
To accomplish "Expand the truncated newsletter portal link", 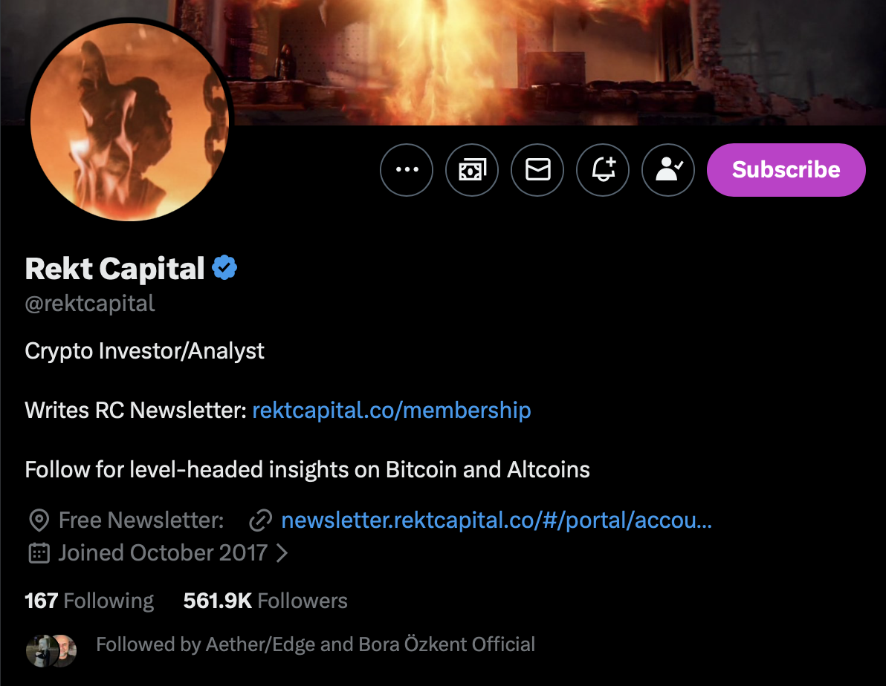I will (496, 520).
